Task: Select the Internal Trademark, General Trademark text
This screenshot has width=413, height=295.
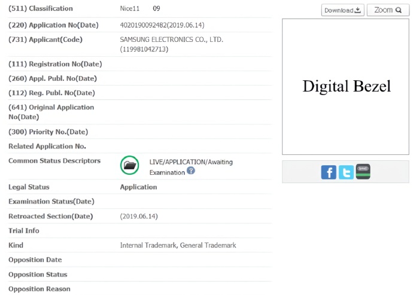Action: pos(178,245)
